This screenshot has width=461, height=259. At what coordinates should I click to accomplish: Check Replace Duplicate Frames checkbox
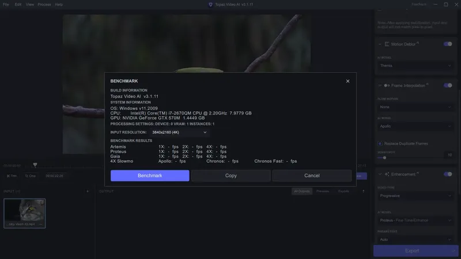point(380,143)
